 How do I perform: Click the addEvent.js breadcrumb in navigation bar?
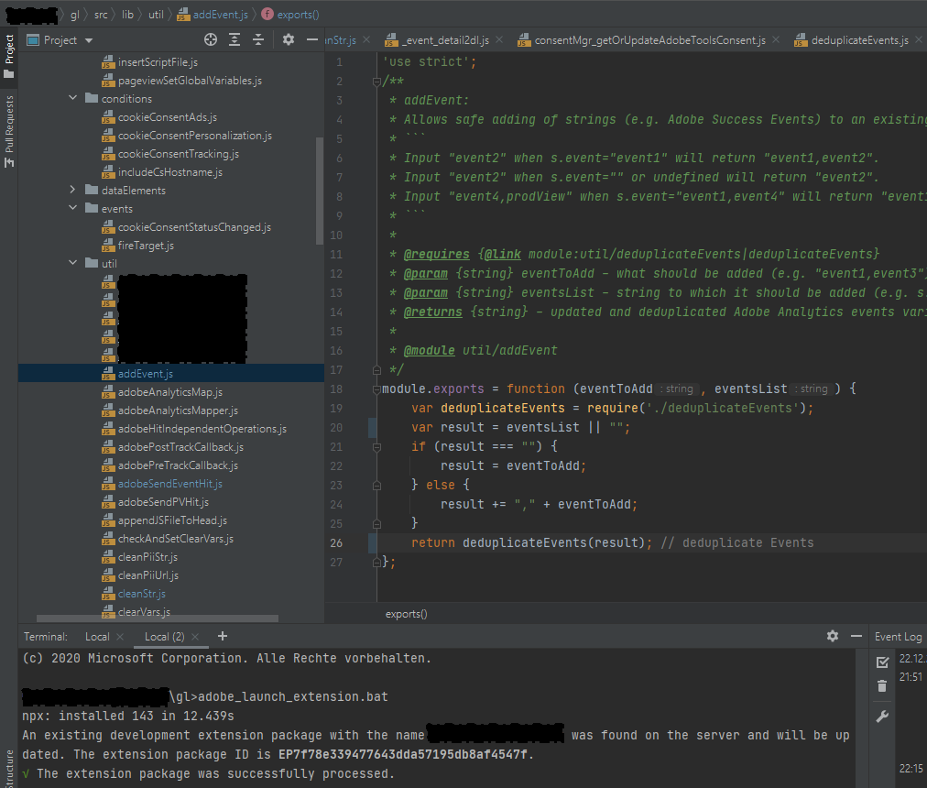[x=213, y=14]
